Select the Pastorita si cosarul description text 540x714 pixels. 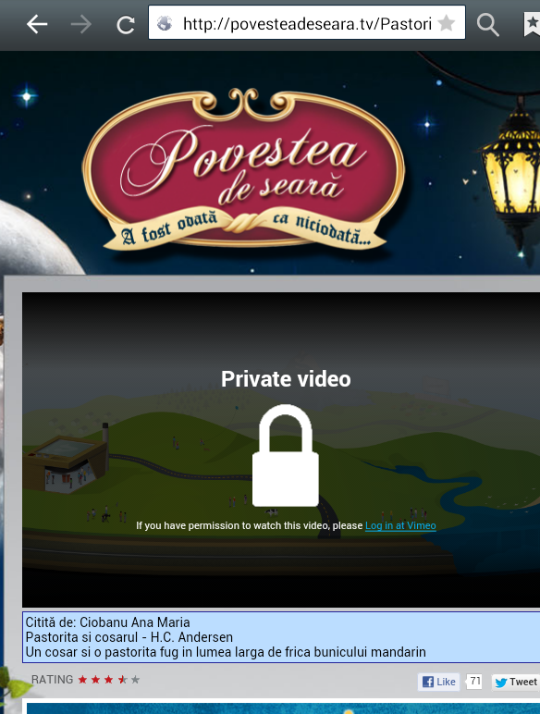point(129,637)
